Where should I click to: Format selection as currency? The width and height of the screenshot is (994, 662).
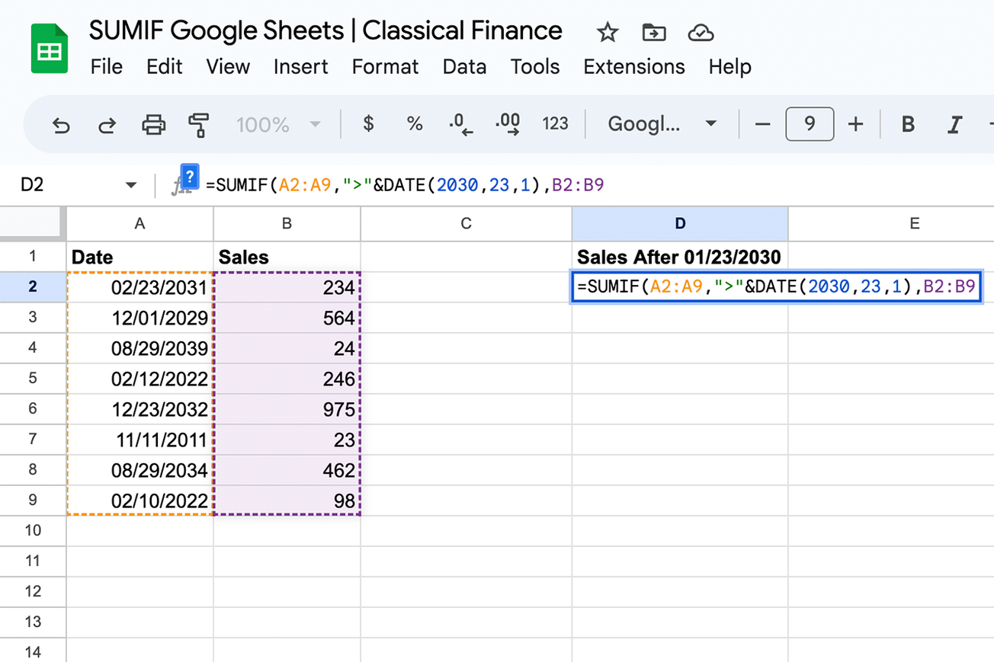(x=367, y=123)
